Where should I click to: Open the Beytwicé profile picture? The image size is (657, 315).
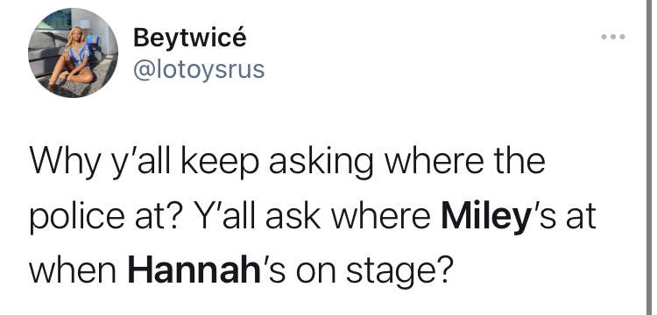tap(73, 52)
